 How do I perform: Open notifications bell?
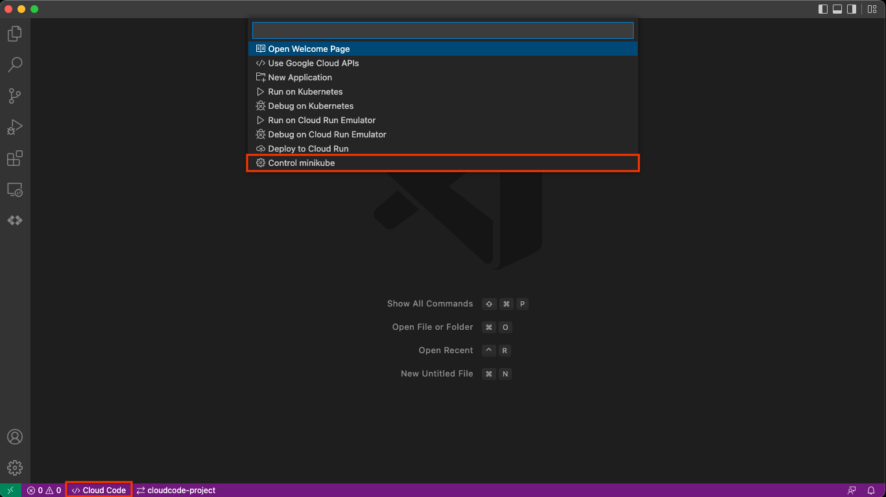872,491
